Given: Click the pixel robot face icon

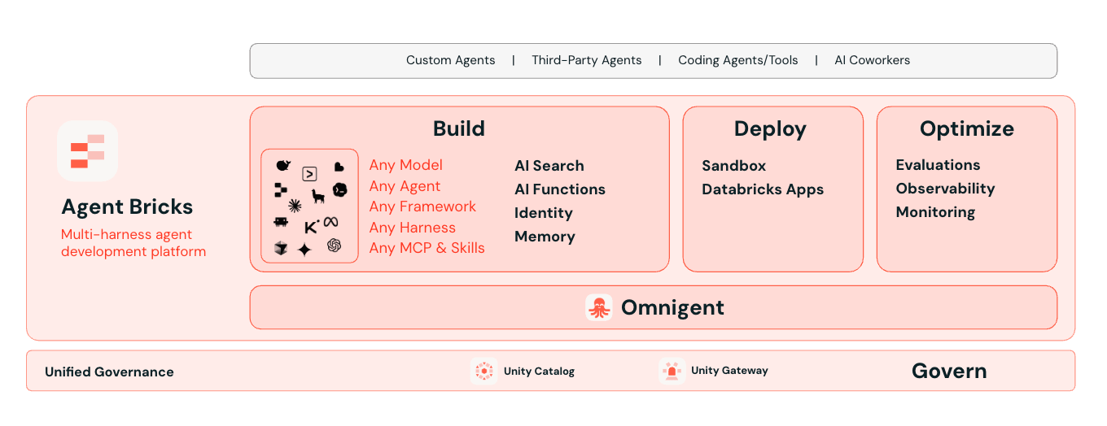Looking at the screenshot, I should (281, 221).
